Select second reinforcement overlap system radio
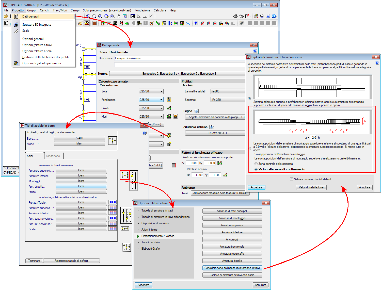 tap(250, 149)
